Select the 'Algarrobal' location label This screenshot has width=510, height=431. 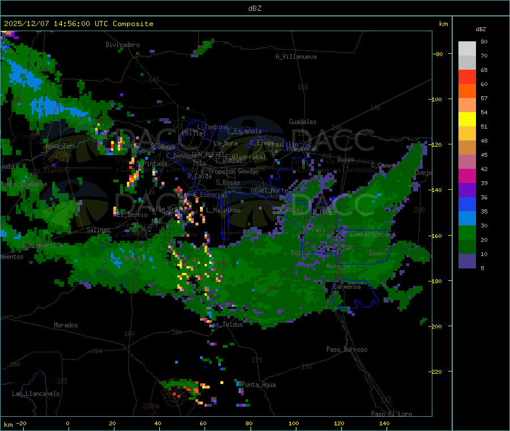click(x=249, y=157)
